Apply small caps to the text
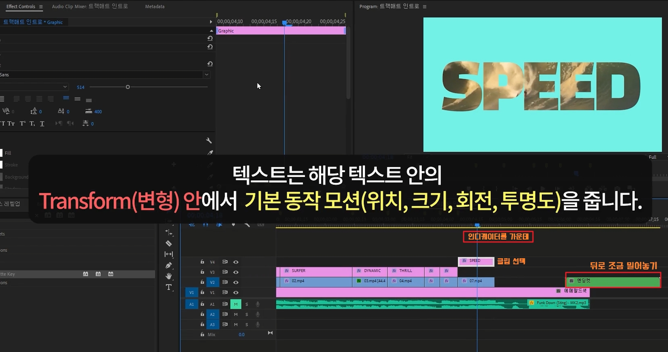Image resolution: width=668 pixels, height=352 pixels. tap(11, 123)
